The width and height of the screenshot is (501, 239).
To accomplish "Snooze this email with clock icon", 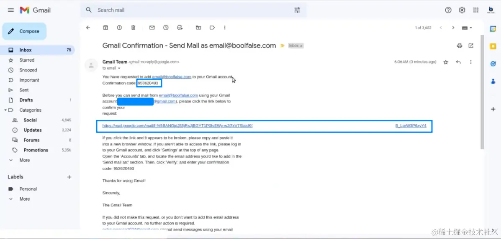I will point(166,28).
